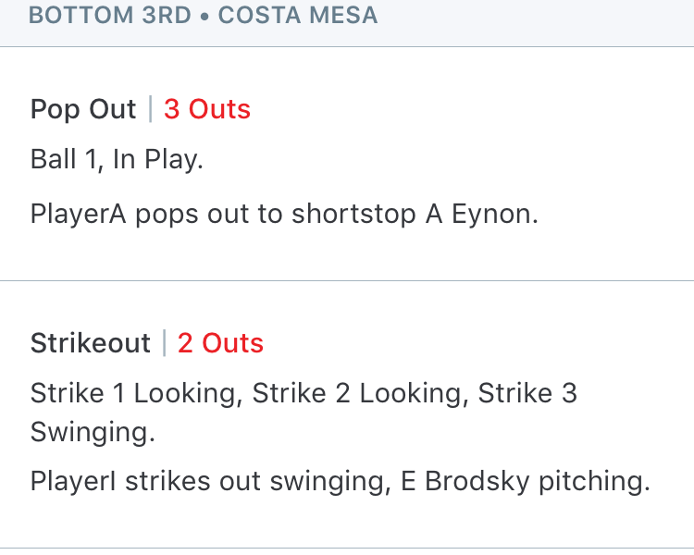Select the PlayerI batter name

73,481
